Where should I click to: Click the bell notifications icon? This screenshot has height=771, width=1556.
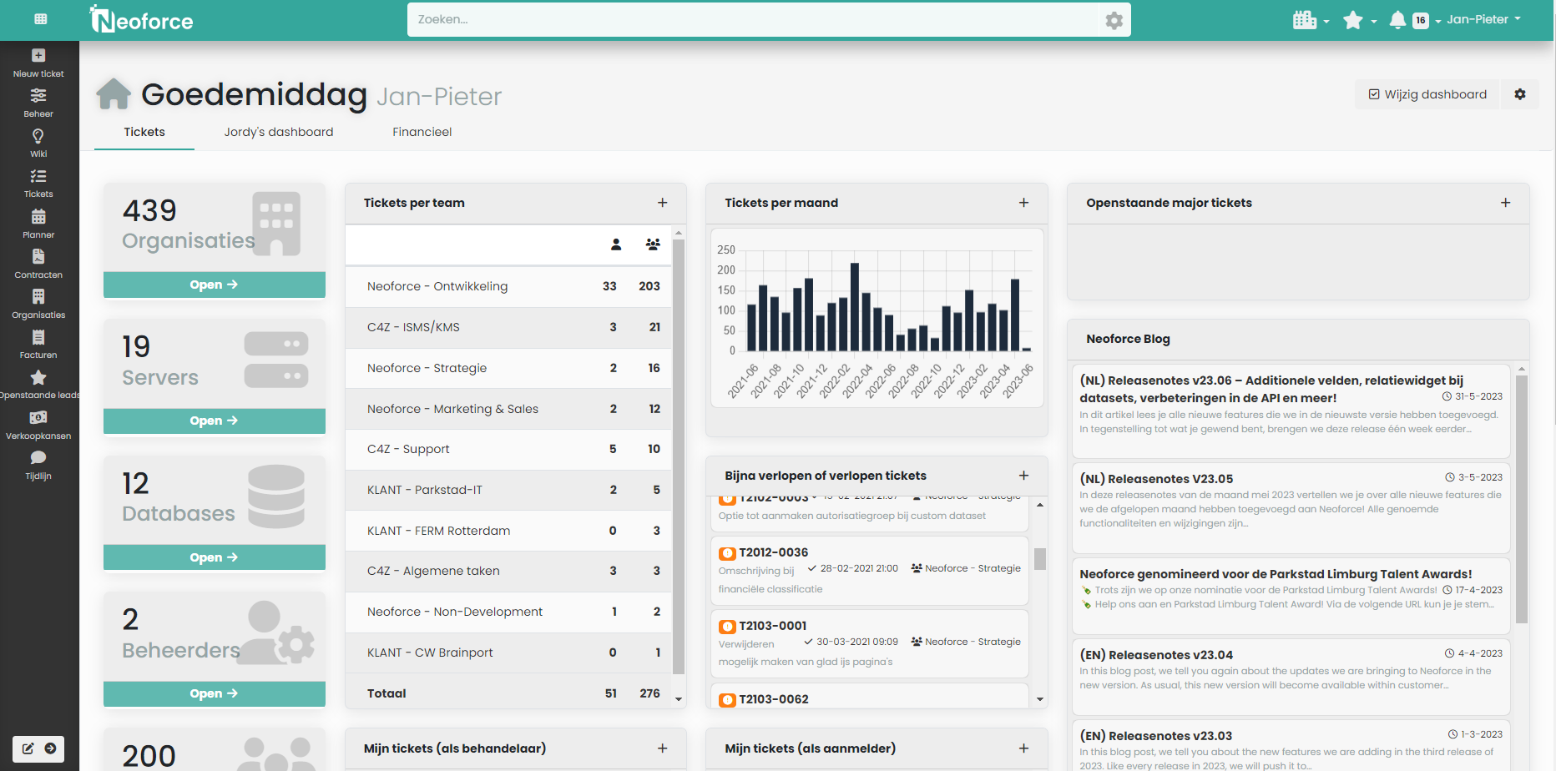pyautogui.click(x=1397, y=19)
